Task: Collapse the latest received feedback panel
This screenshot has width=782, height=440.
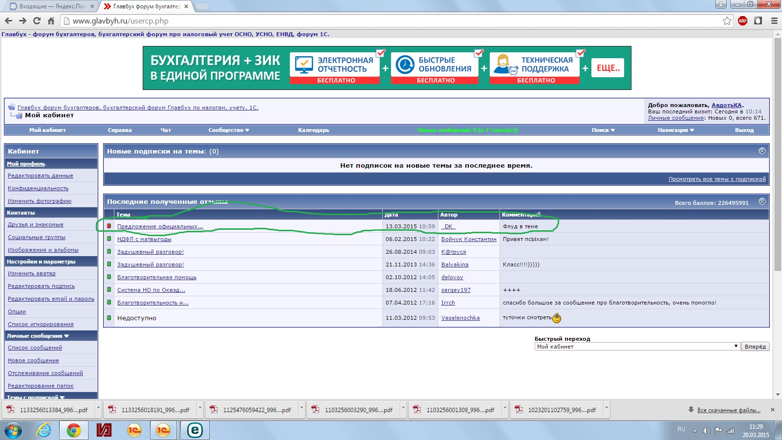Action: tap(762, 201)
